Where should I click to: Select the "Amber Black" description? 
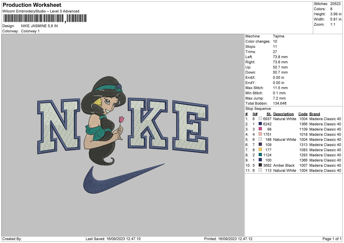click(284, 165)
